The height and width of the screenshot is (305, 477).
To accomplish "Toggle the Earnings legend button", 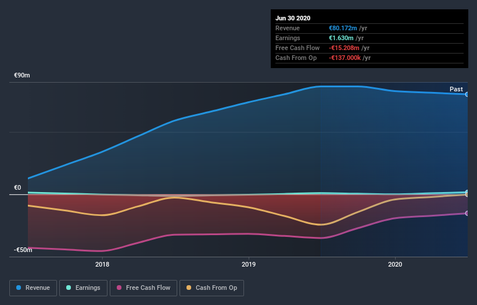I will pos(83,288).
